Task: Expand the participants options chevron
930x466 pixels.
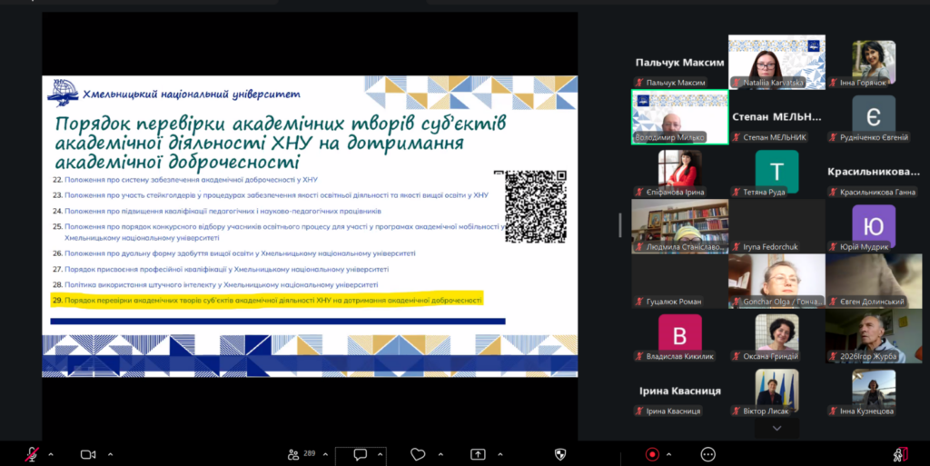Action: pyautogui.click(x=325, y=455)
